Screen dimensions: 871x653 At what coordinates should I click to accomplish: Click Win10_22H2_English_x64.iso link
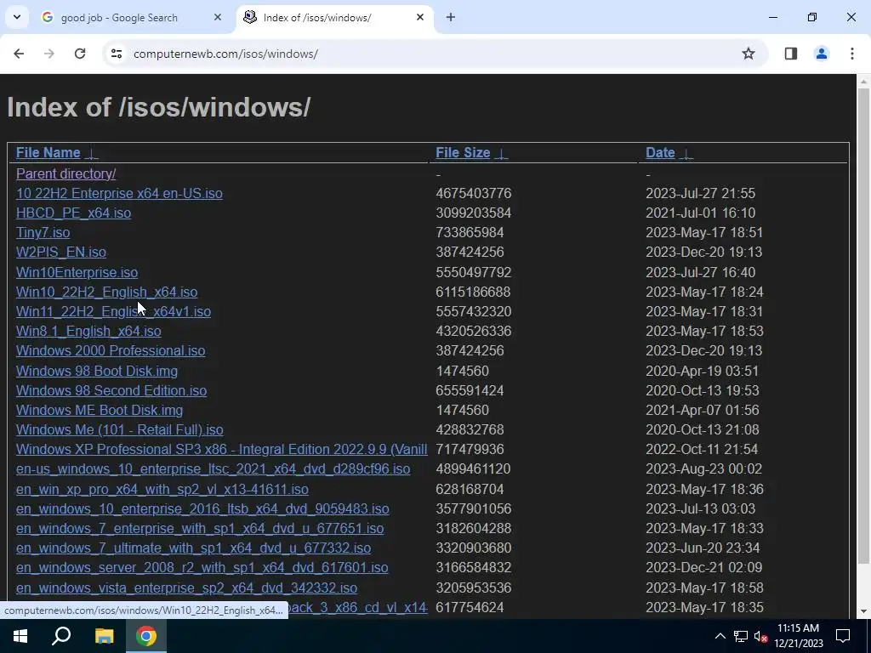(106, 292)
